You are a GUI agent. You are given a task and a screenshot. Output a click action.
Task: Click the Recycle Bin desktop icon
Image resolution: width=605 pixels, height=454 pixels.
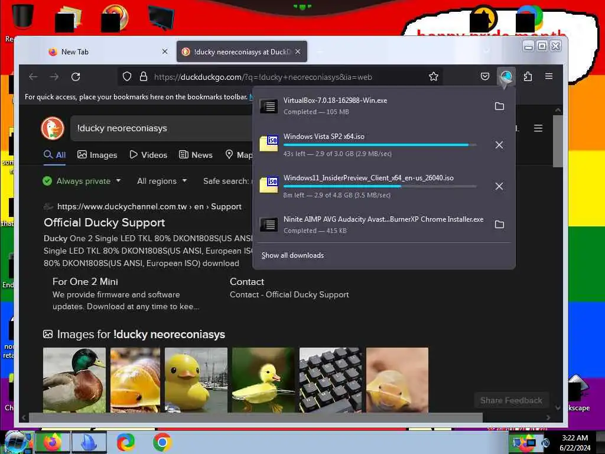click(x=22, y=16)
